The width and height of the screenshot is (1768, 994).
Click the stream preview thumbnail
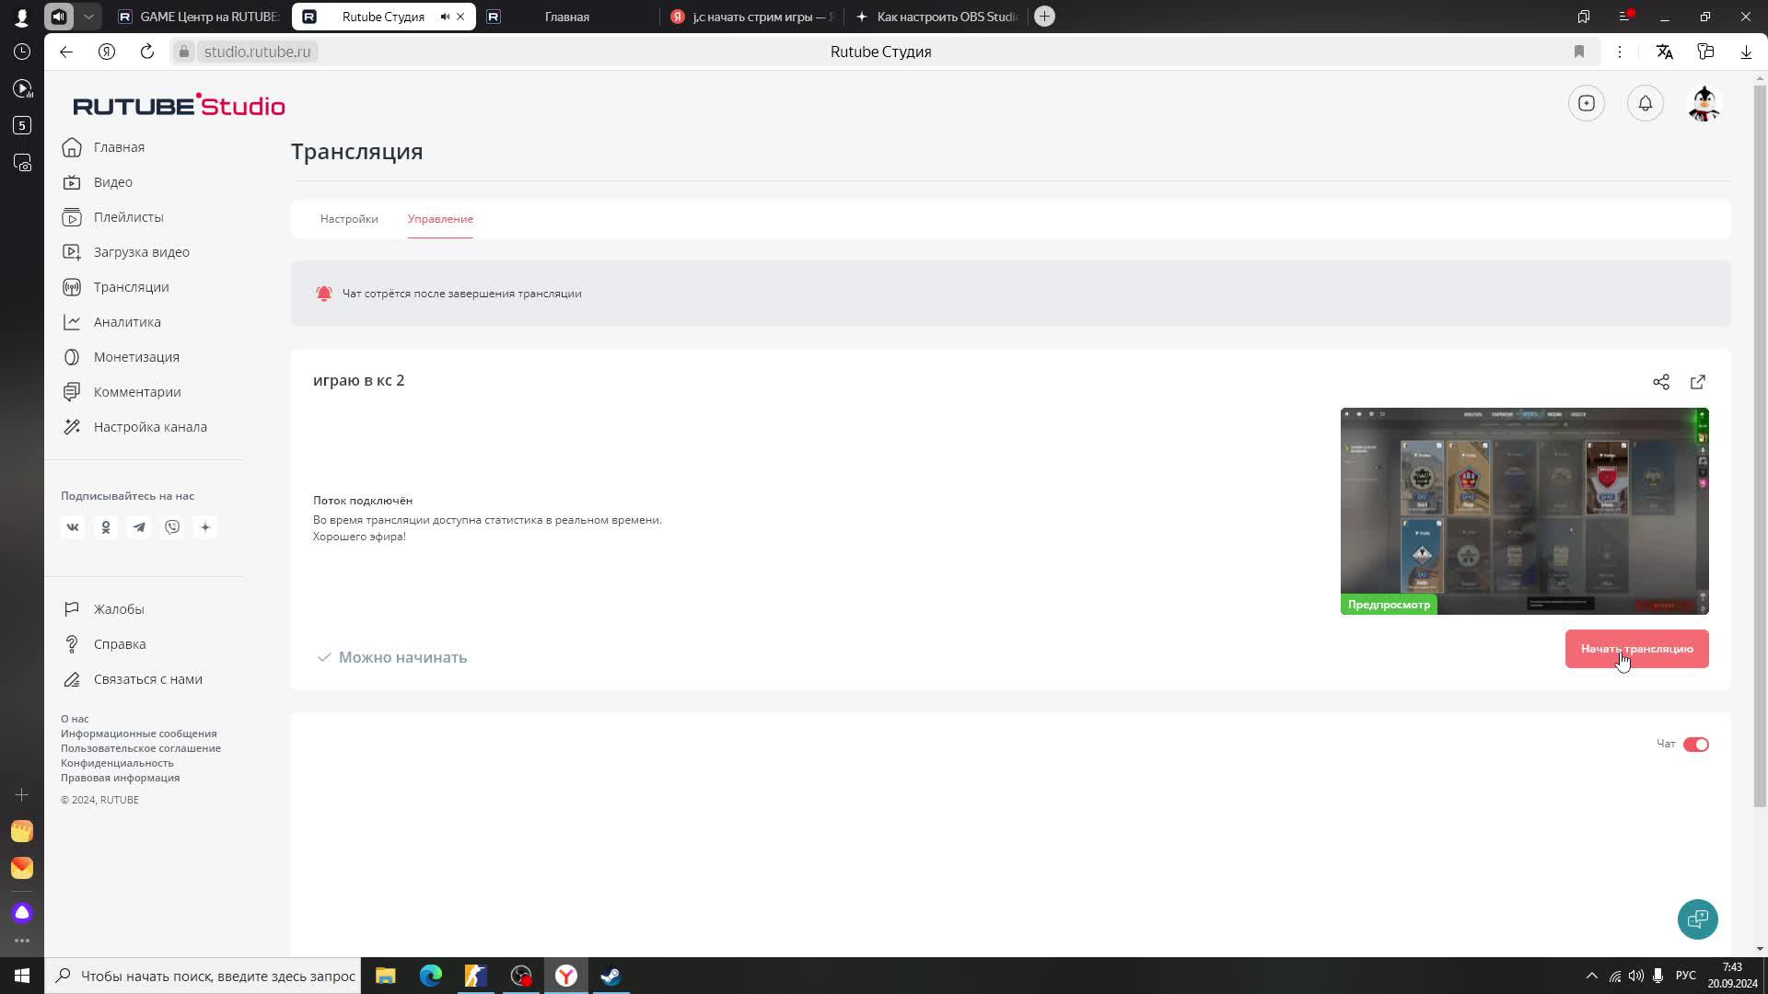(x=1524, y=511)
